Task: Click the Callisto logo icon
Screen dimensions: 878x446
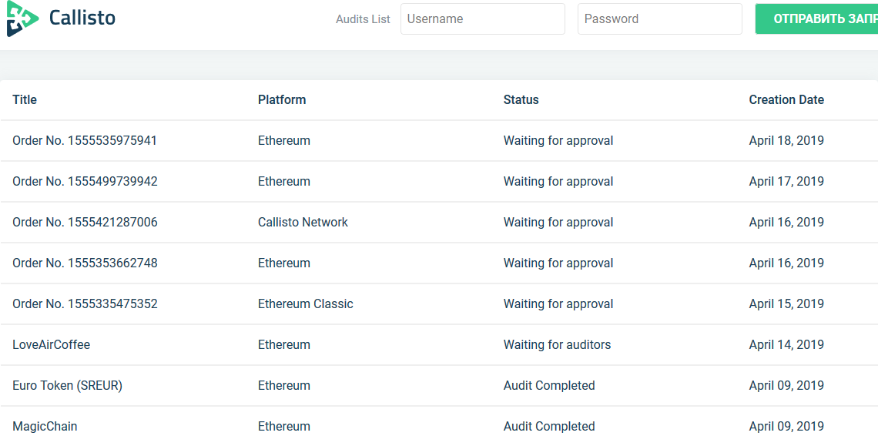Action: [22, 18]
